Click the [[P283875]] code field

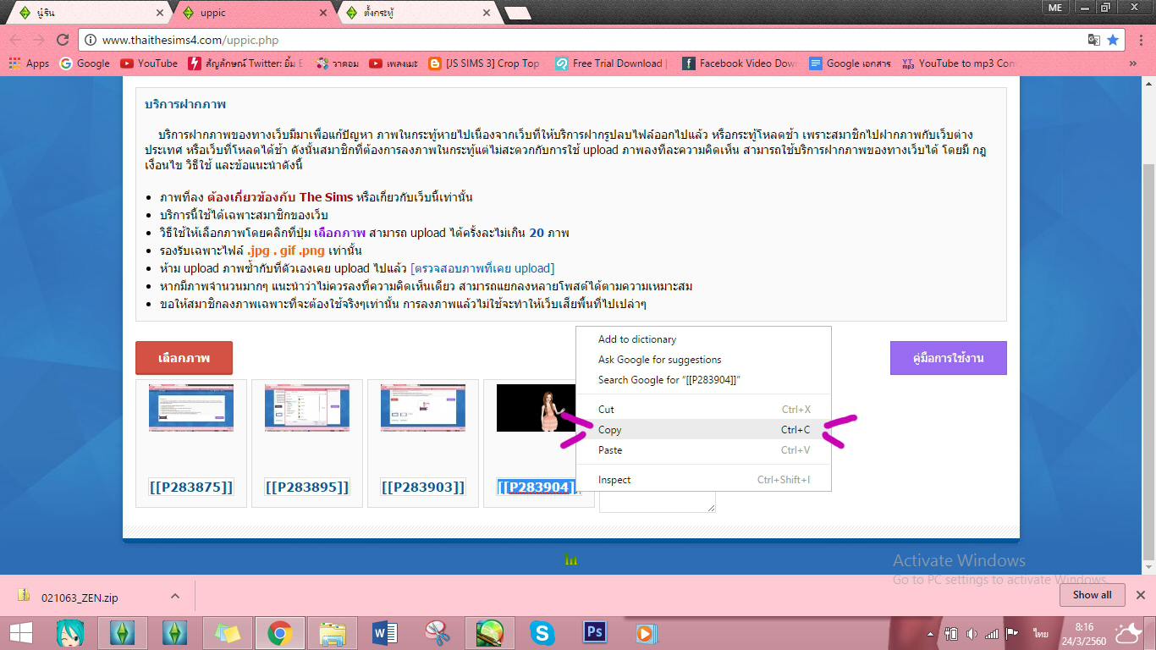pos(191,487)
